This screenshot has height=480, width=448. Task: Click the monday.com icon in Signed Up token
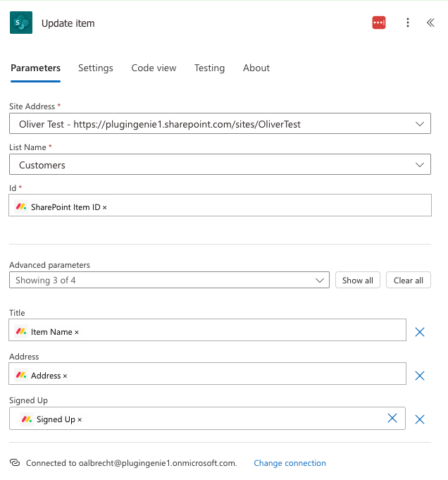27,419
